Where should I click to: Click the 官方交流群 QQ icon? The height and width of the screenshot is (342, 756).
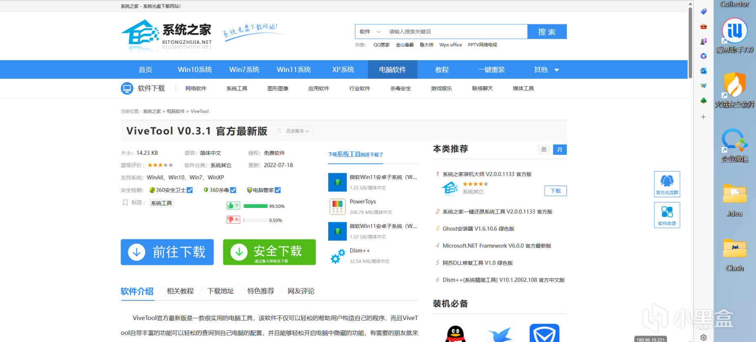pos(667,184)
